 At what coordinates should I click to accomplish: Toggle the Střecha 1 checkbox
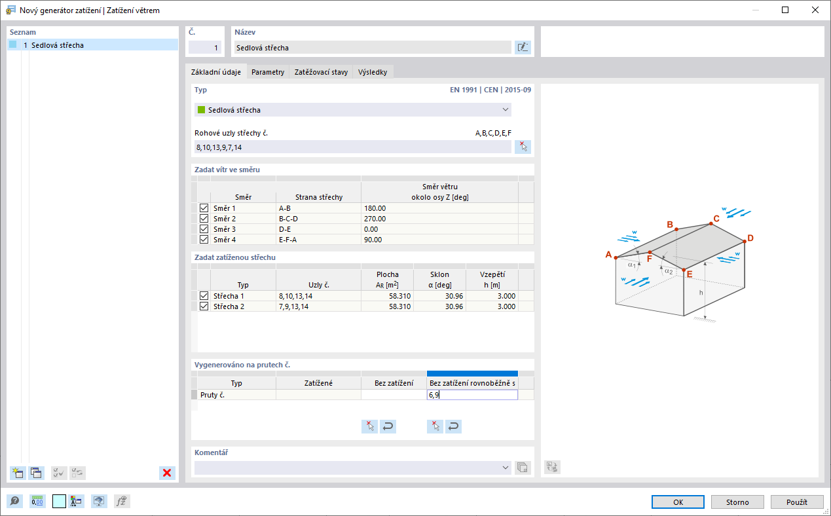point(204,296)
